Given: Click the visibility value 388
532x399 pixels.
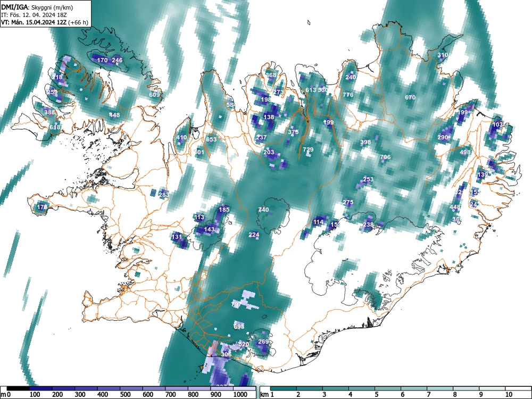Looking at the screenshot, I should (x=49, y=112).
